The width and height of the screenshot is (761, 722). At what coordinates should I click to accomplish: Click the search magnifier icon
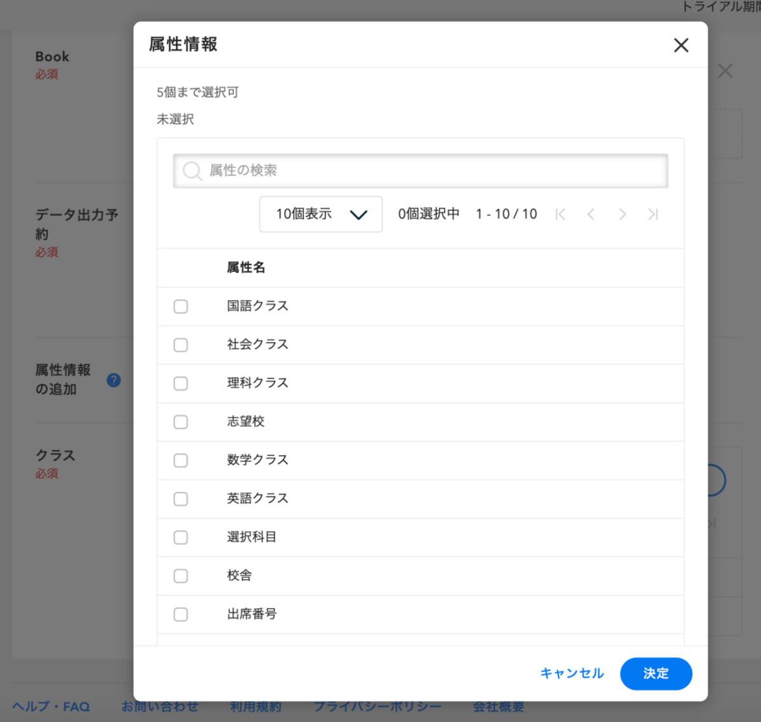[x=192, y=171]
